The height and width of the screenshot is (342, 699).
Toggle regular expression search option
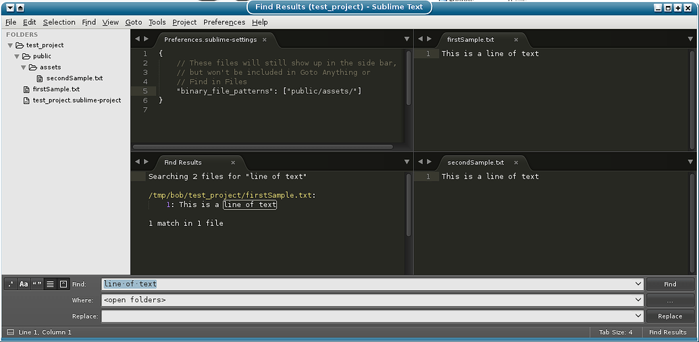(x=11, y=284)
